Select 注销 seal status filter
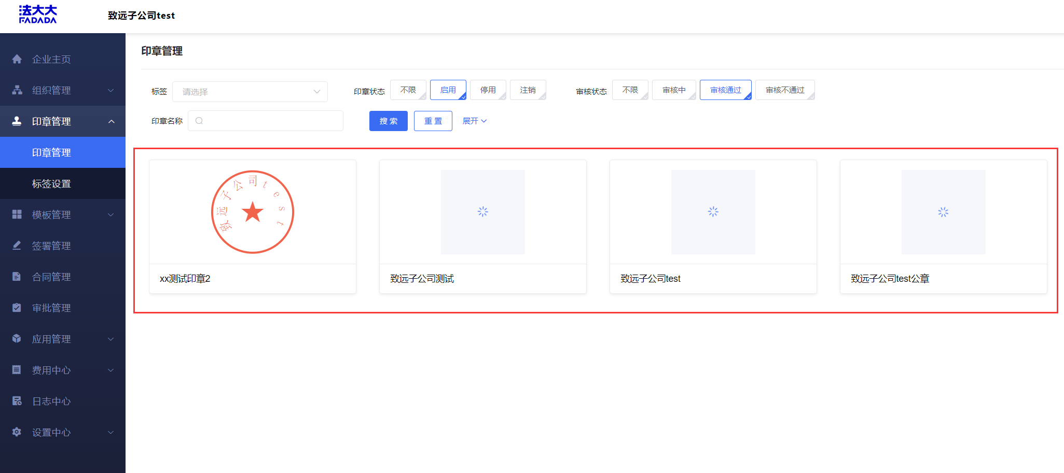 (528, 90)
